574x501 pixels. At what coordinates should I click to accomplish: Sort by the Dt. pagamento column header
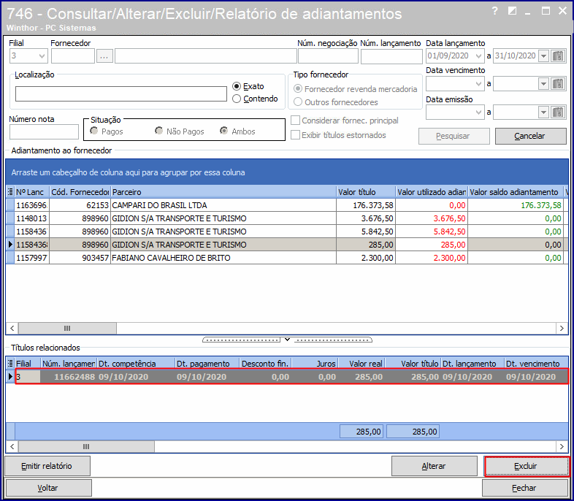pyautogui.click(x=207, y=364)
